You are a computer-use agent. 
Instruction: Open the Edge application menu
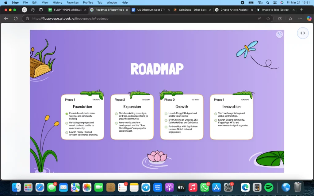click(15, 2)
